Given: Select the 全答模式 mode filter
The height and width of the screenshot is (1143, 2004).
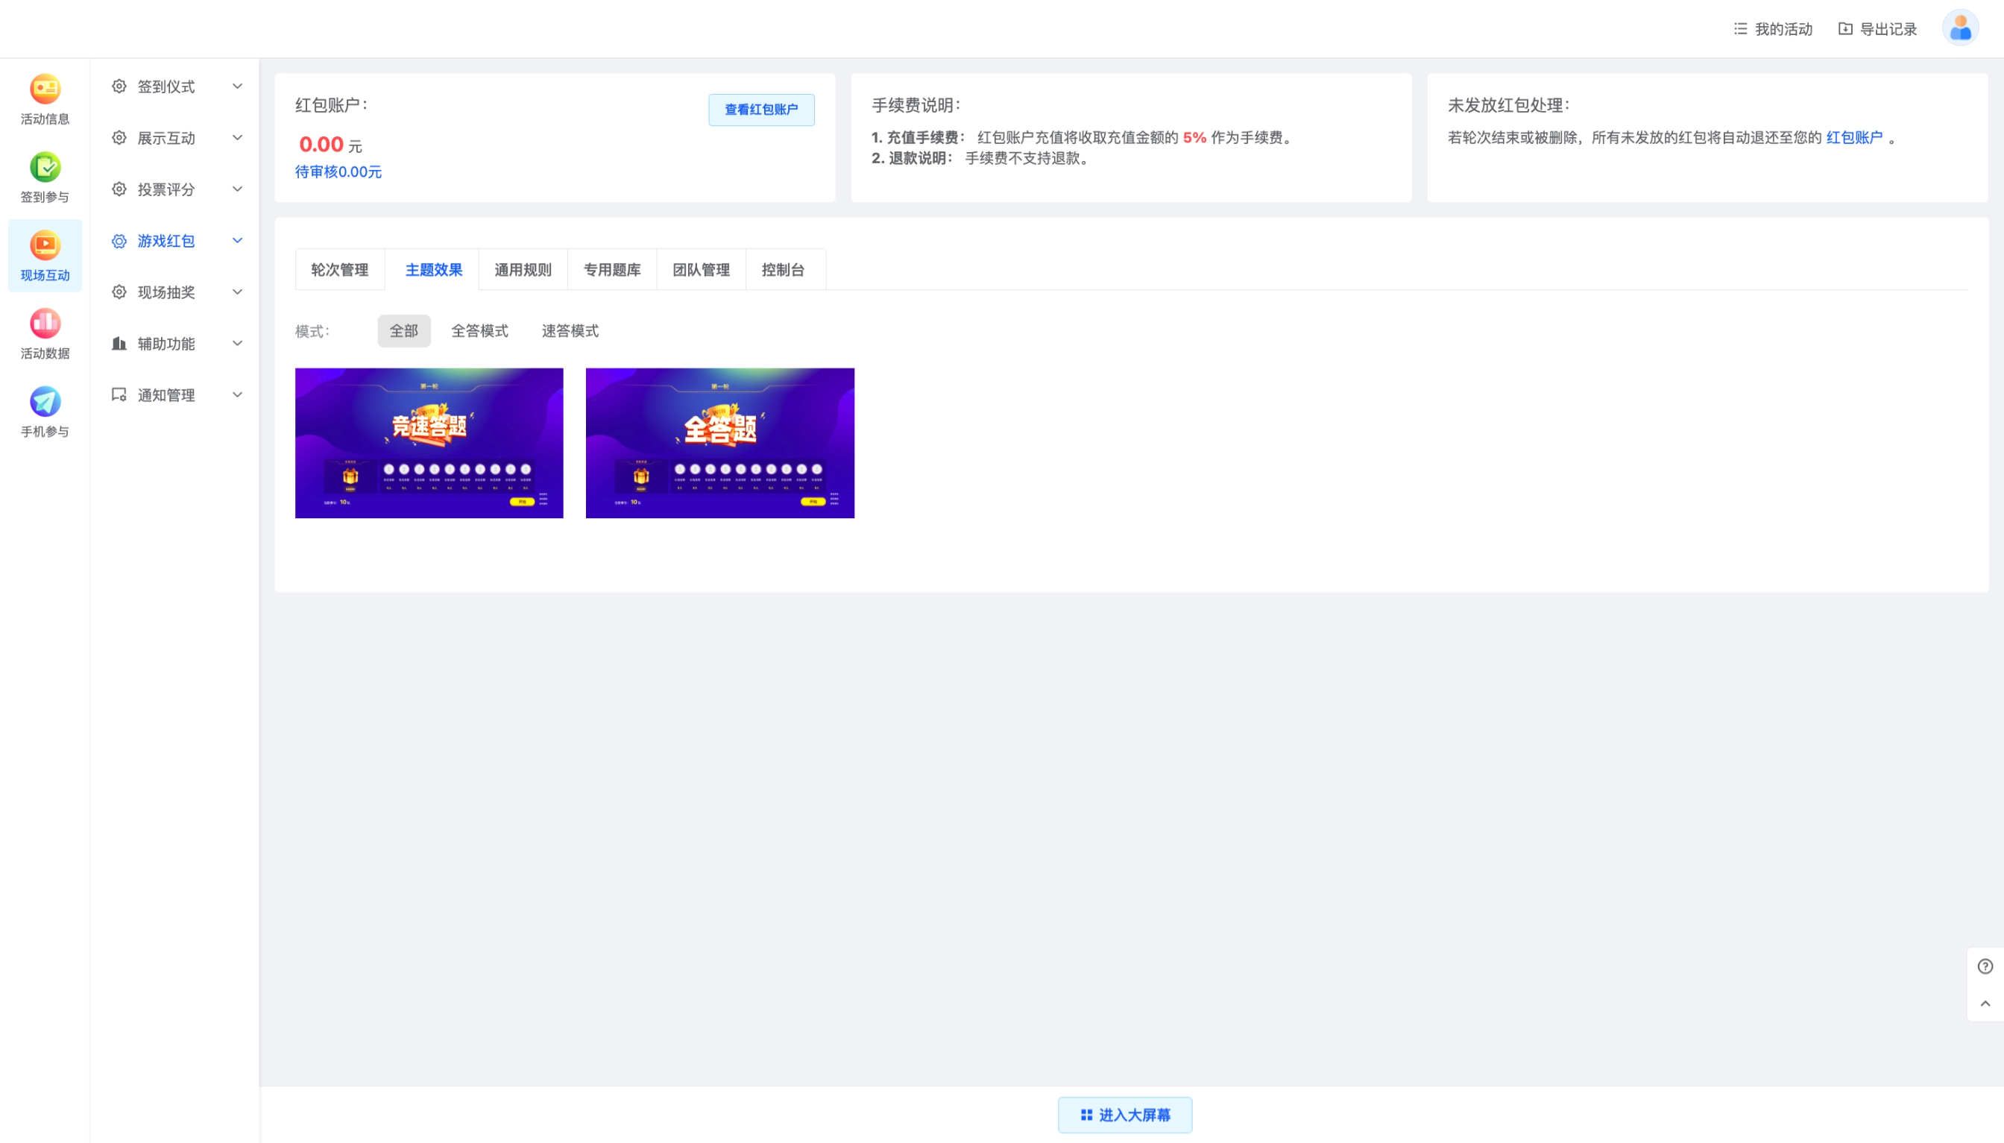Looking at the screenshot, I should point(479,331).
